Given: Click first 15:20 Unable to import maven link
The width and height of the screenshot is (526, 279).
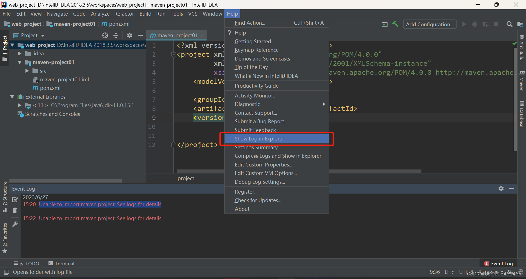Looking at the screenshot, I should coord(100,204).
